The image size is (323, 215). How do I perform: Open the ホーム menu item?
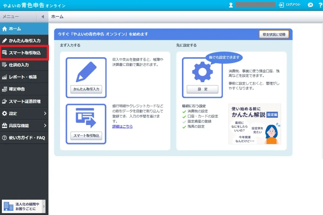(24, 29)
